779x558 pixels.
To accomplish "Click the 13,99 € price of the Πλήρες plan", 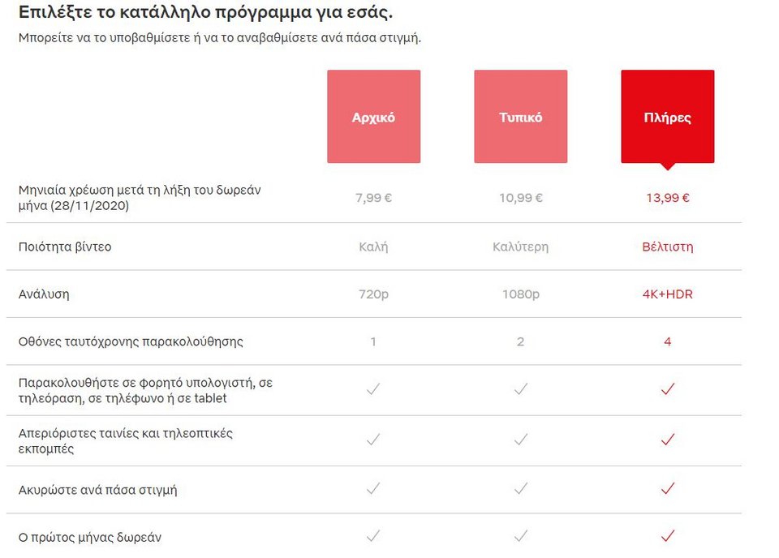I will pyautogui.click(x=667, y=197).
